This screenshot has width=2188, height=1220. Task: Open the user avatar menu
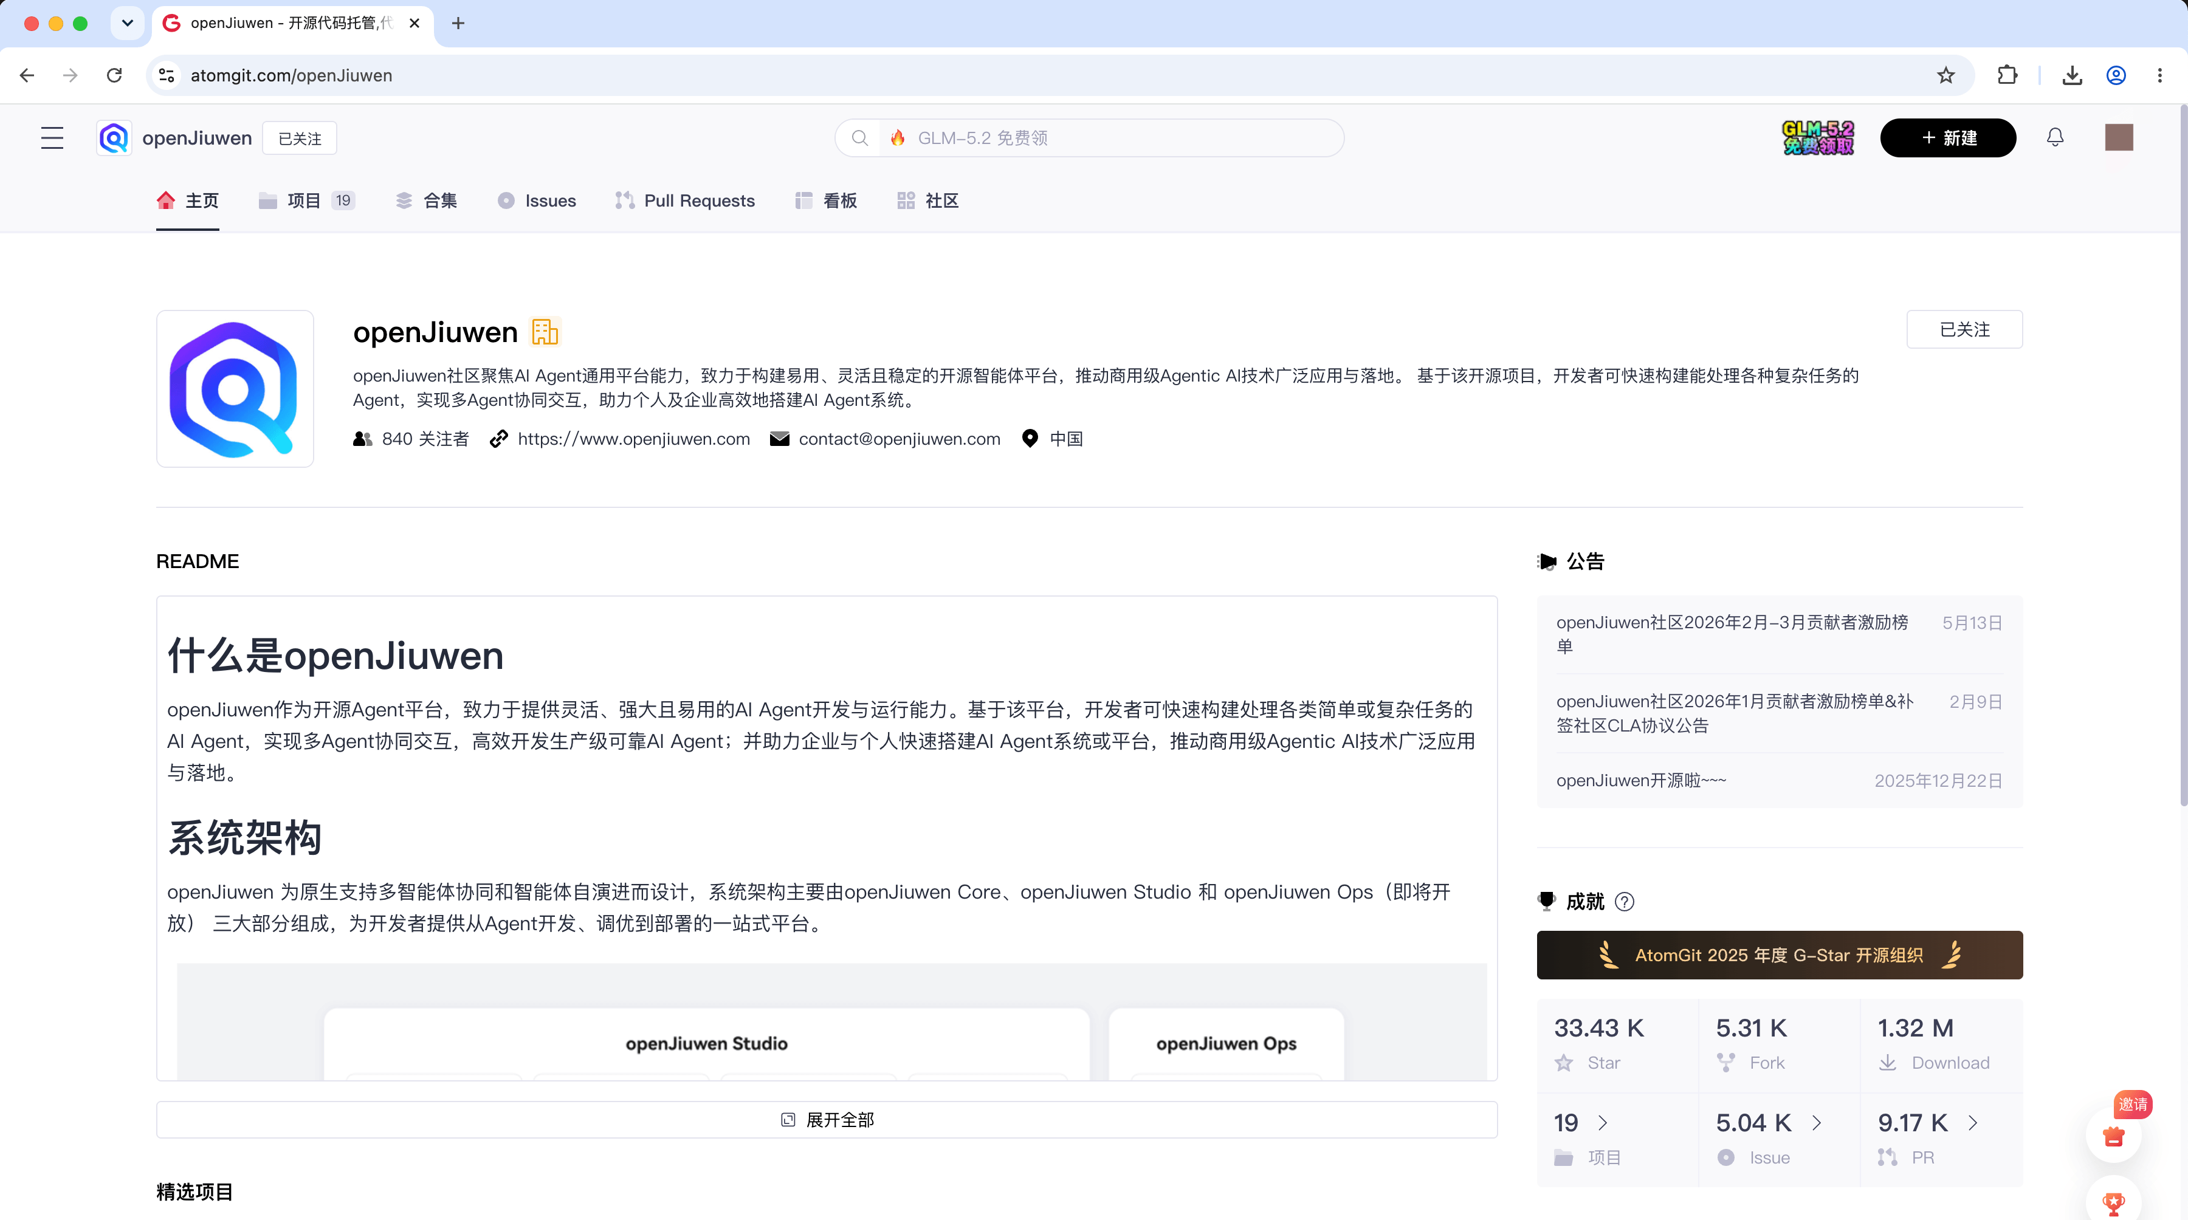pyautogui.click(x=2118, y=137)
